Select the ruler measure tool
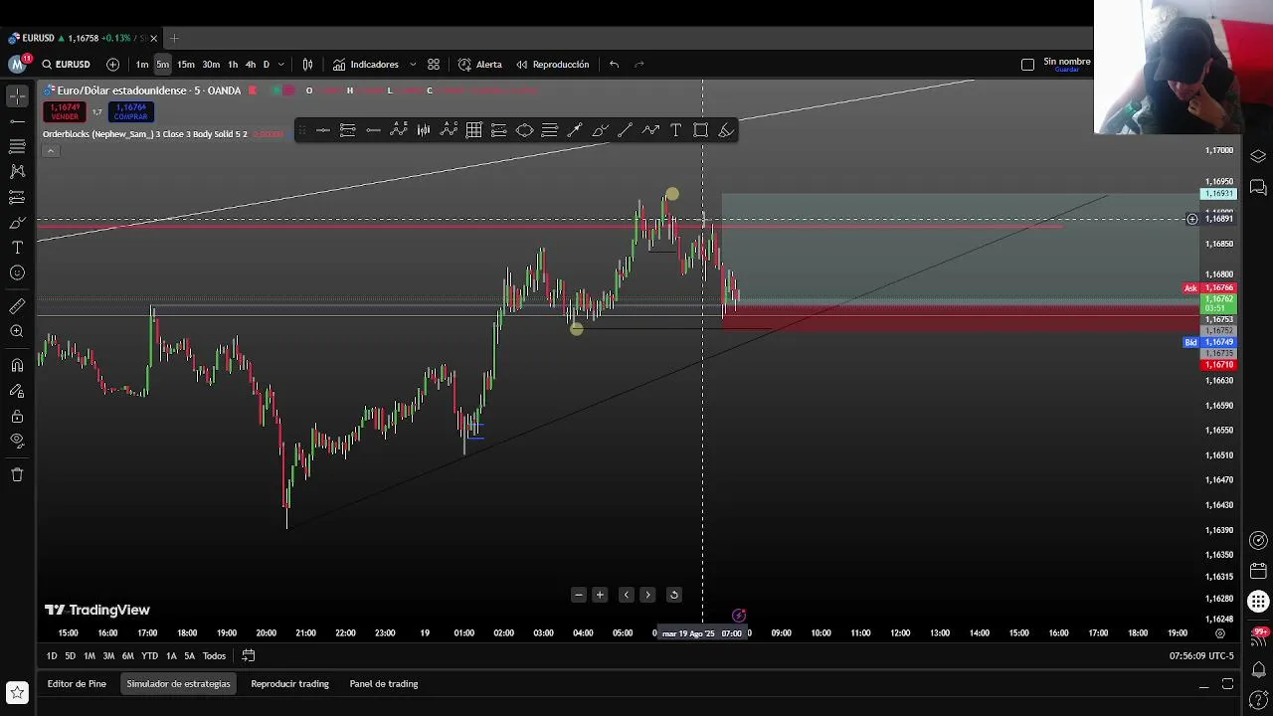 pyautogui.click(x=17, y=306)
